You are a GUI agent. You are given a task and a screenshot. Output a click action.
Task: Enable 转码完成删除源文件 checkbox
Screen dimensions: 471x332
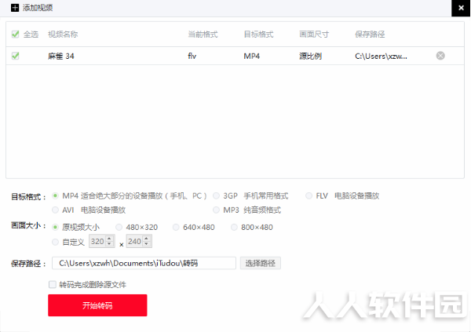pyautogui.click(x=53, y=284)
